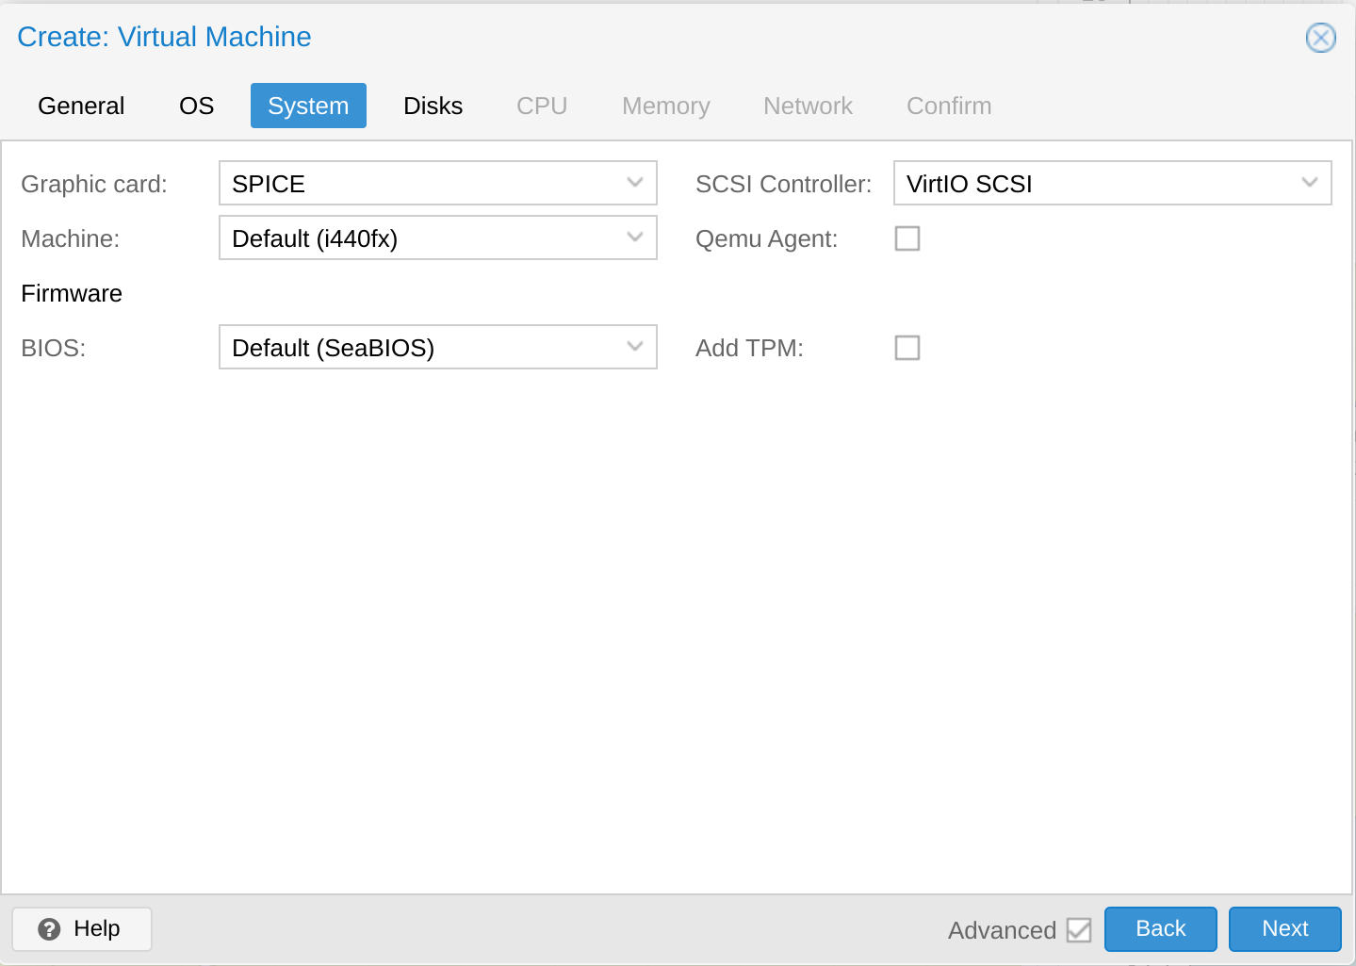Proceed with the Next button
This screenshot has width=1356, height=966.
(x=1284, y=929)
